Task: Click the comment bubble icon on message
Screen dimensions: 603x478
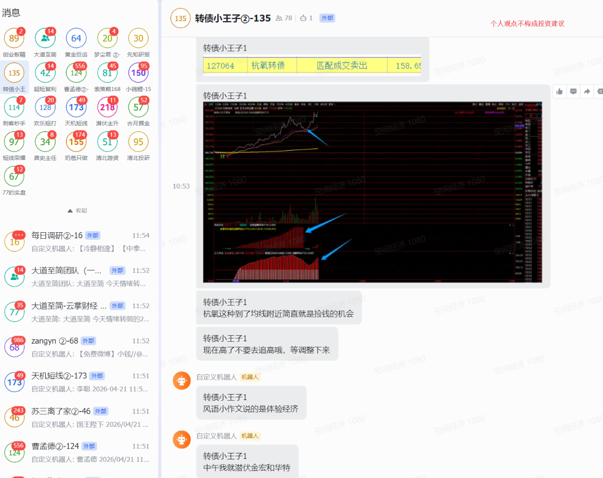Action: (x=573, y=91)
